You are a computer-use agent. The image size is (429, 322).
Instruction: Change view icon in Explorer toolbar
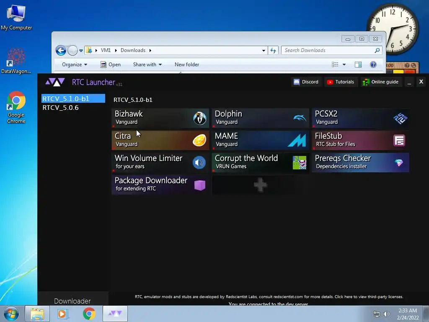coord(335,65)
